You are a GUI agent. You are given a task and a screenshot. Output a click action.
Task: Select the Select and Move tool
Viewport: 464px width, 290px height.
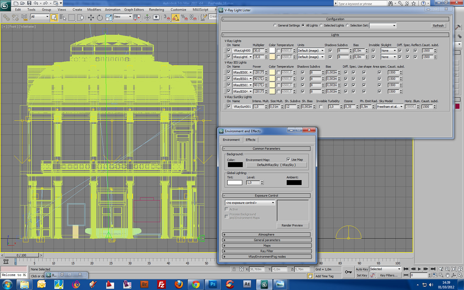pos(91,18)
